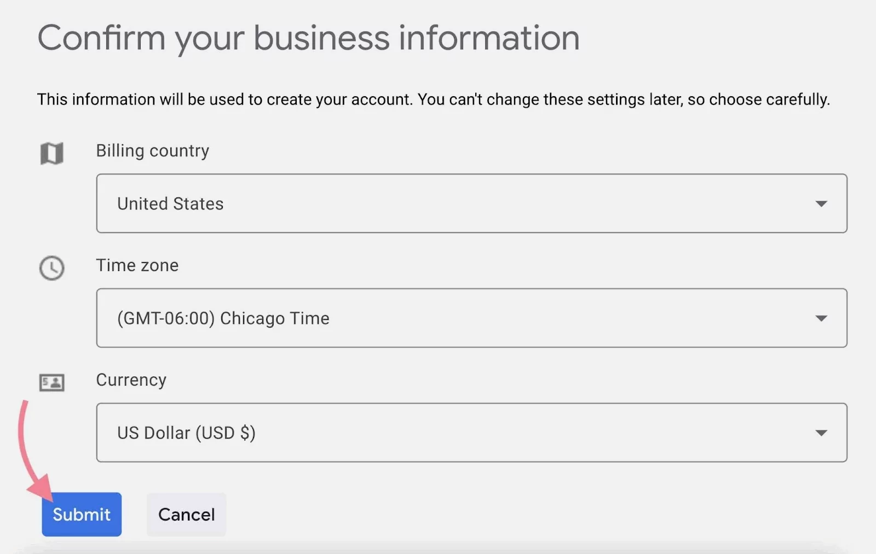Viewport: 876px width, 554px height.
Task: Click the clock icon beside Time zone
Action: tap(52, 268)
